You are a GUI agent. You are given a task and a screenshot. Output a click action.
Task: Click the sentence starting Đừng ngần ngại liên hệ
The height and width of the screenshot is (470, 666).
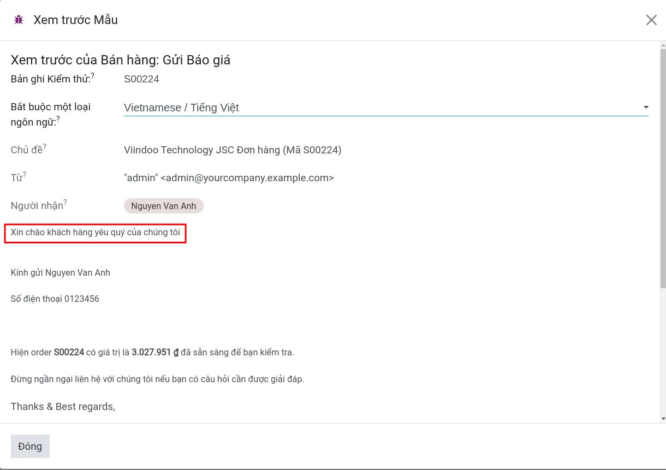coord(157,379)
